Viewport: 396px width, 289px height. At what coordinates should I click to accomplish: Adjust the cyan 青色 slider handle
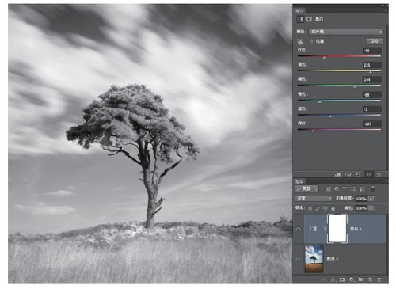(320, 101)
